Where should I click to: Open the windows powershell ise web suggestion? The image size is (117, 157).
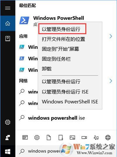click(56, 118)
